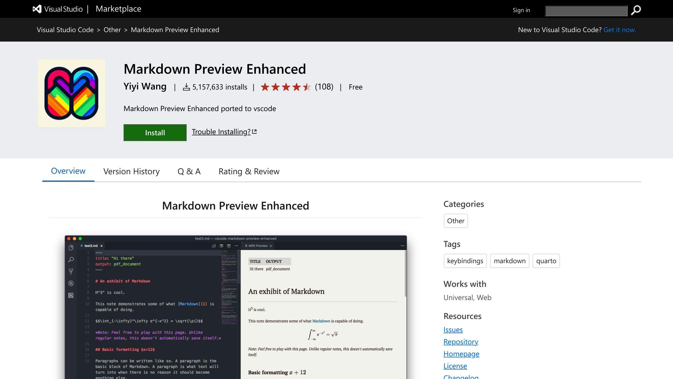The image size is (673, 379).
Task: Click the Install button
Action: pyautogui.click(x=155, y=132)
